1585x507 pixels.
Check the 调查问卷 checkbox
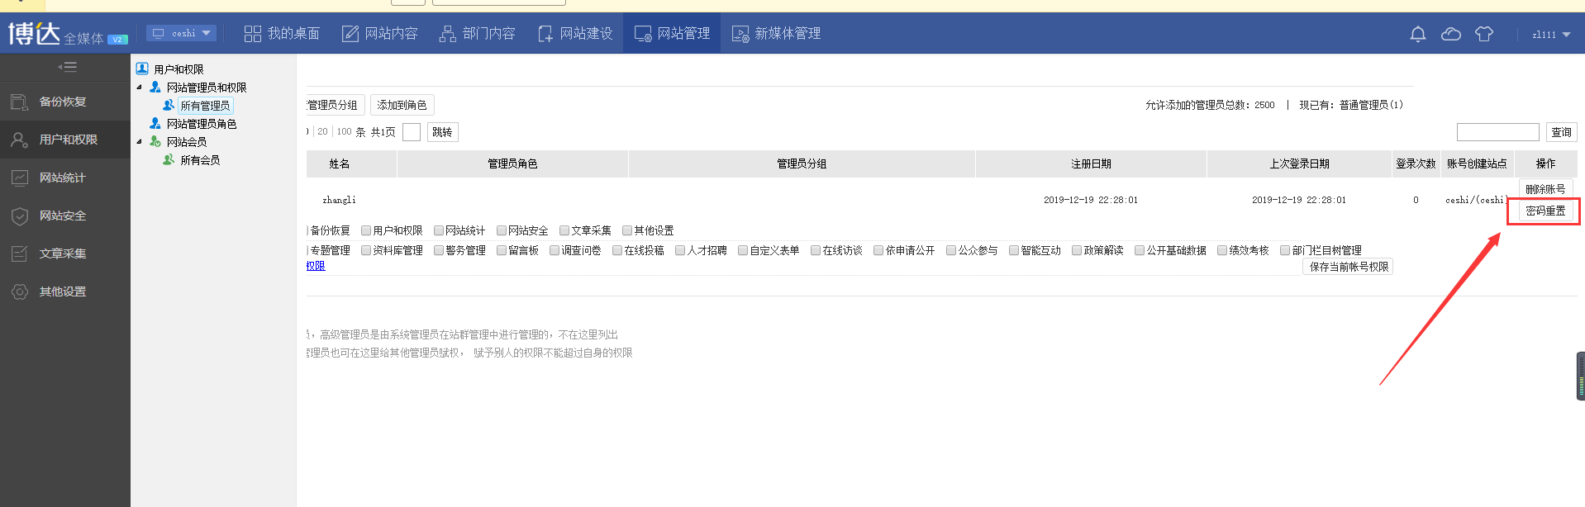pyautogui.click(x=555, y=250)
